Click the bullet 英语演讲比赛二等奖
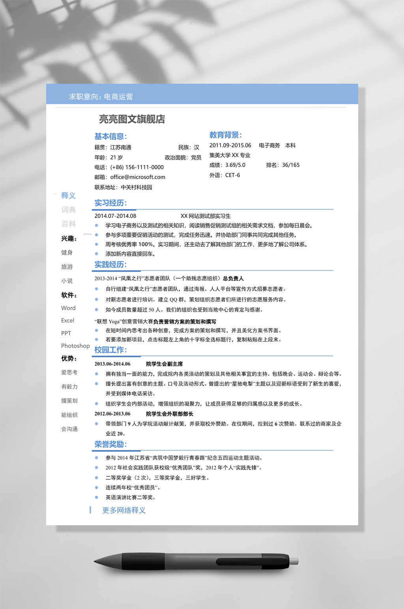Image resolution: width=404 pixels, height=609 pixels. click(x=130, y=497)
